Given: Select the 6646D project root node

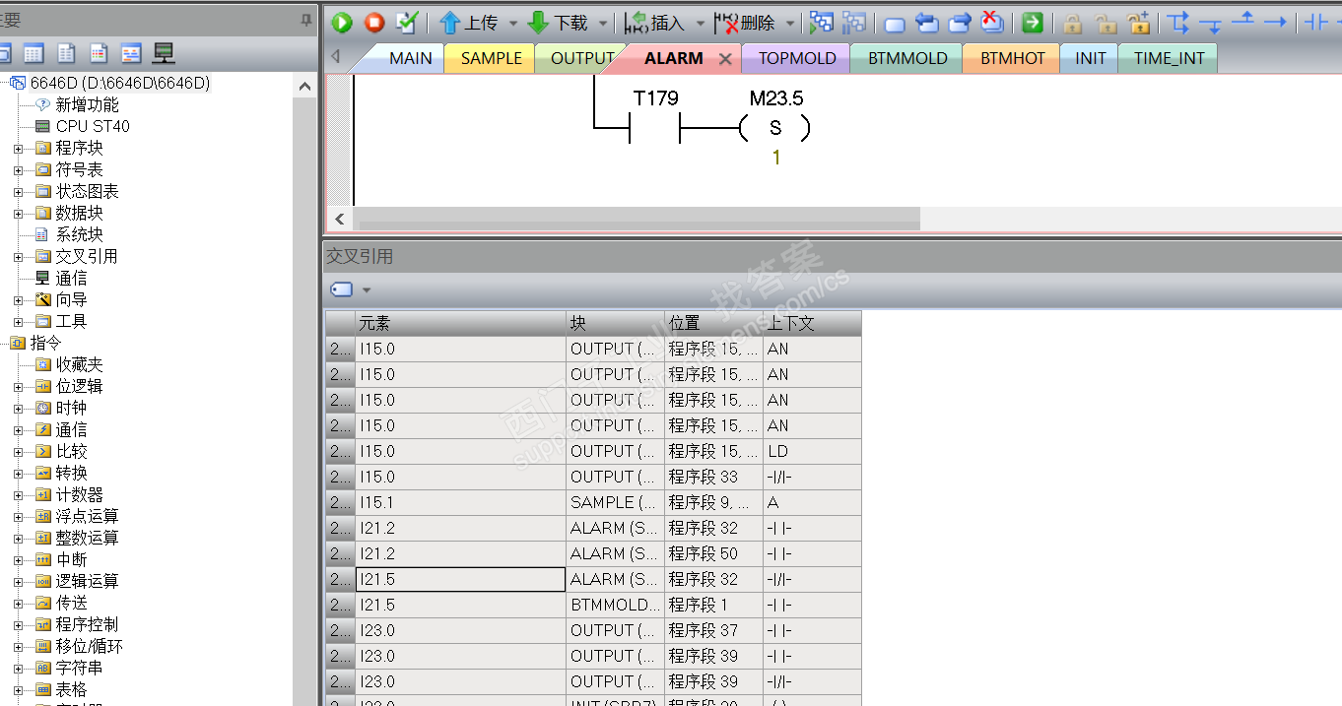Looking at the screenshot, I should pyautogui.click(x=120, y=83).
